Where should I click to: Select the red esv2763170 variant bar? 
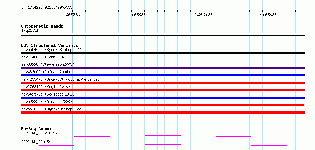pyautogui.click(x=163, y=90)
